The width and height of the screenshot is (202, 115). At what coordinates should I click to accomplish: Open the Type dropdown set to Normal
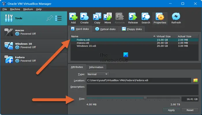pos(98,74)
